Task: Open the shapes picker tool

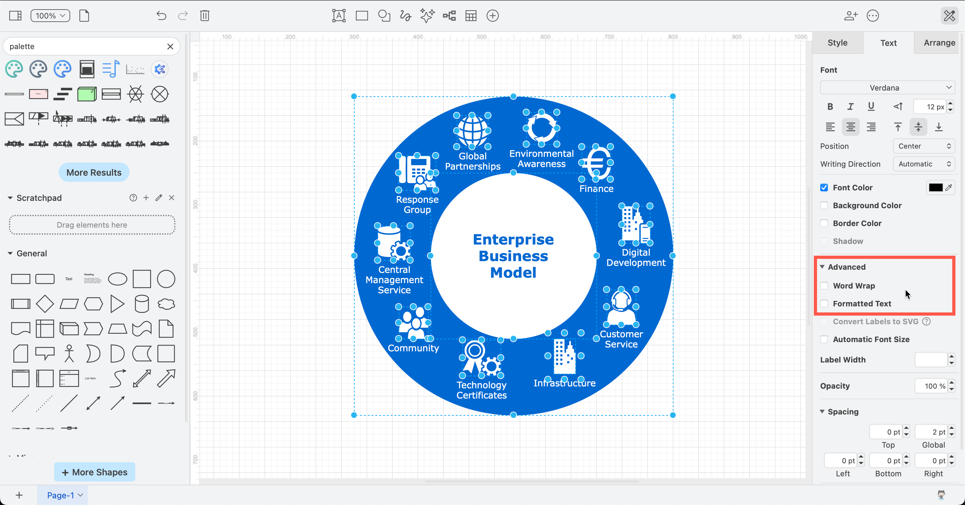Action: click(384, 16)
